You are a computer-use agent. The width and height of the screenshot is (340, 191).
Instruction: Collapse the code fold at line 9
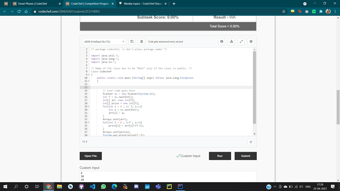[x=89, y=75]
